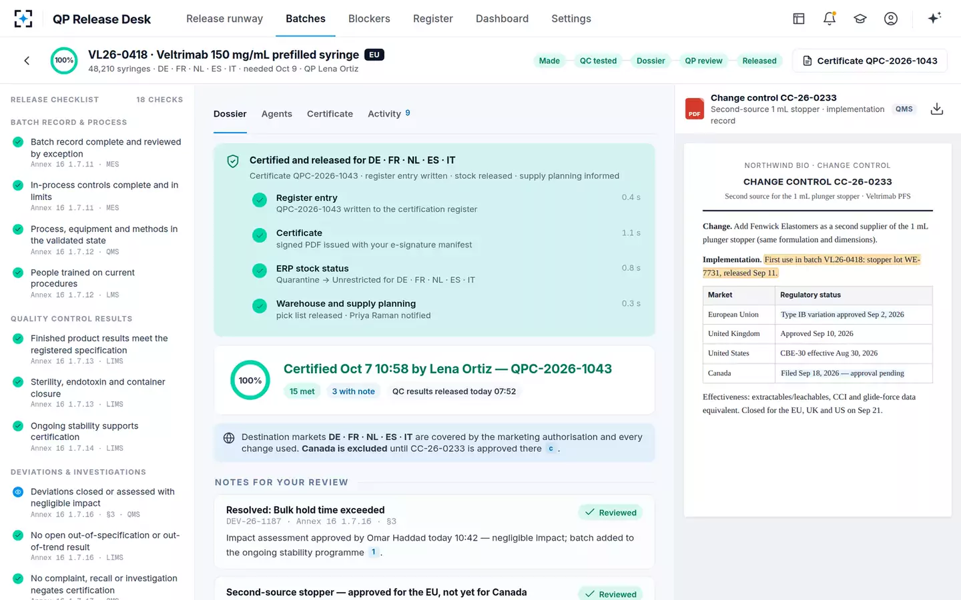
Task: Open the Blockers page
Action: pyautogui.click(x=369, y=19)
